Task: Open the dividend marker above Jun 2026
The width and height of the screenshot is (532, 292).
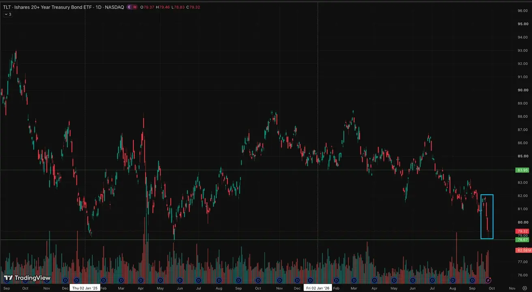Action: (412, 280)
